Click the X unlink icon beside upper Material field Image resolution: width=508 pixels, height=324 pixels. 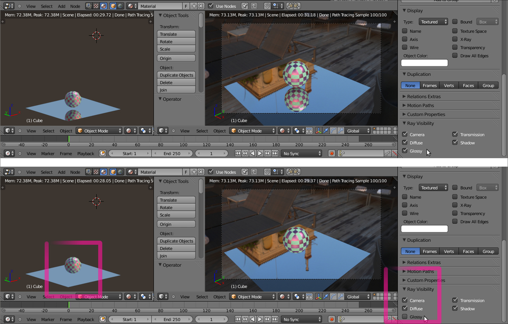tap(201, 6)
